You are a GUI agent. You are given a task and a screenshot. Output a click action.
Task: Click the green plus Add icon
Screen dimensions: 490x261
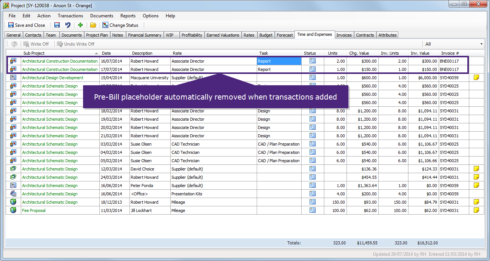80,25
